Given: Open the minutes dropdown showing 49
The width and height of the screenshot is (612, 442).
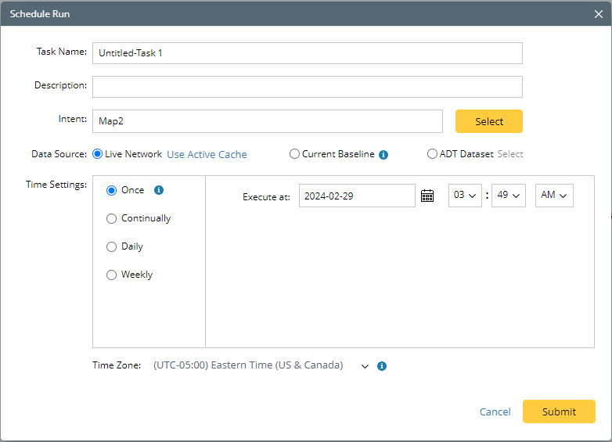Looking at the screenshot, I should click(508, 196).
